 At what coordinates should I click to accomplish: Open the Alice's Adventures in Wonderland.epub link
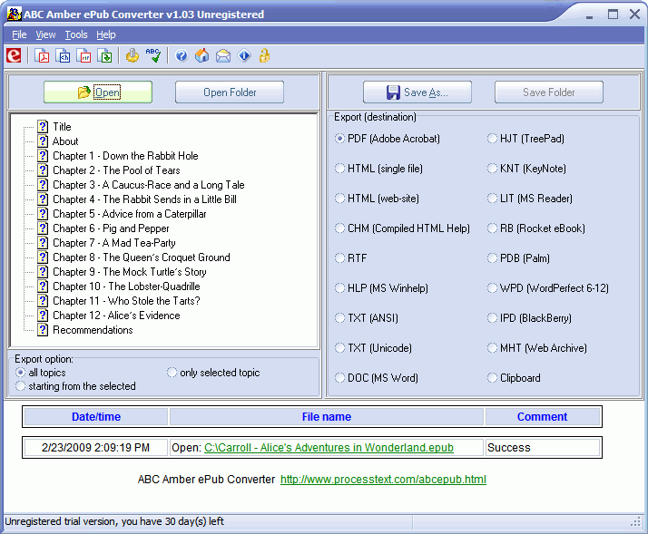[x=329, y=448]
